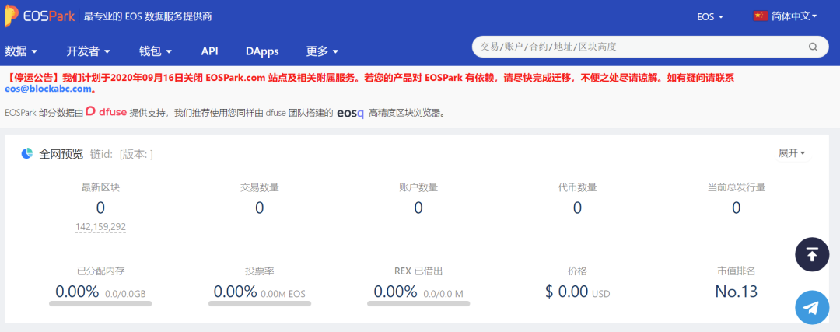Click the eos@blockabc.com email link
Image resolution: width=840 pixels, height=332 pixels.
[48, 89]
